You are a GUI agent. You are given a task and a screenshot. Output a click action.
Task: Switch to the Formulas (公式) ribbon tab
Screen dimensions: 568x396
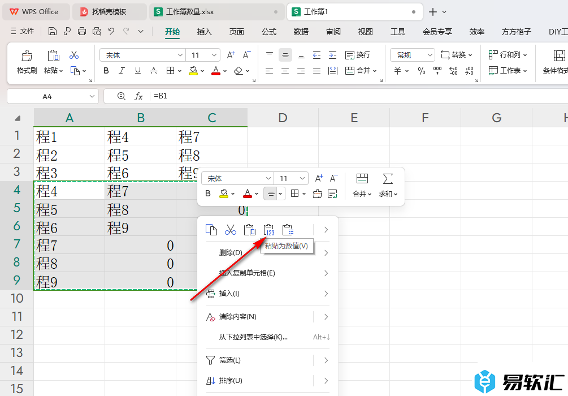[x=269, y=32]
